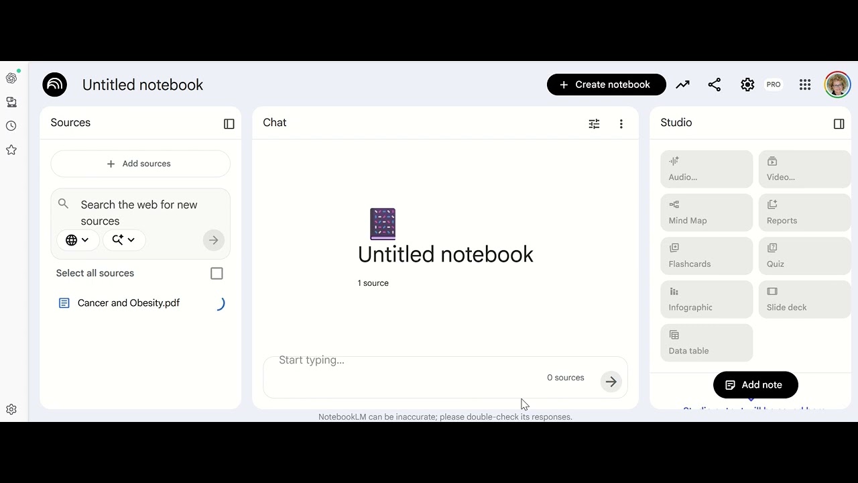This screenshot has width=858, height=483.
Task: Collapse the Studio panel
Action: pos(839,123)
